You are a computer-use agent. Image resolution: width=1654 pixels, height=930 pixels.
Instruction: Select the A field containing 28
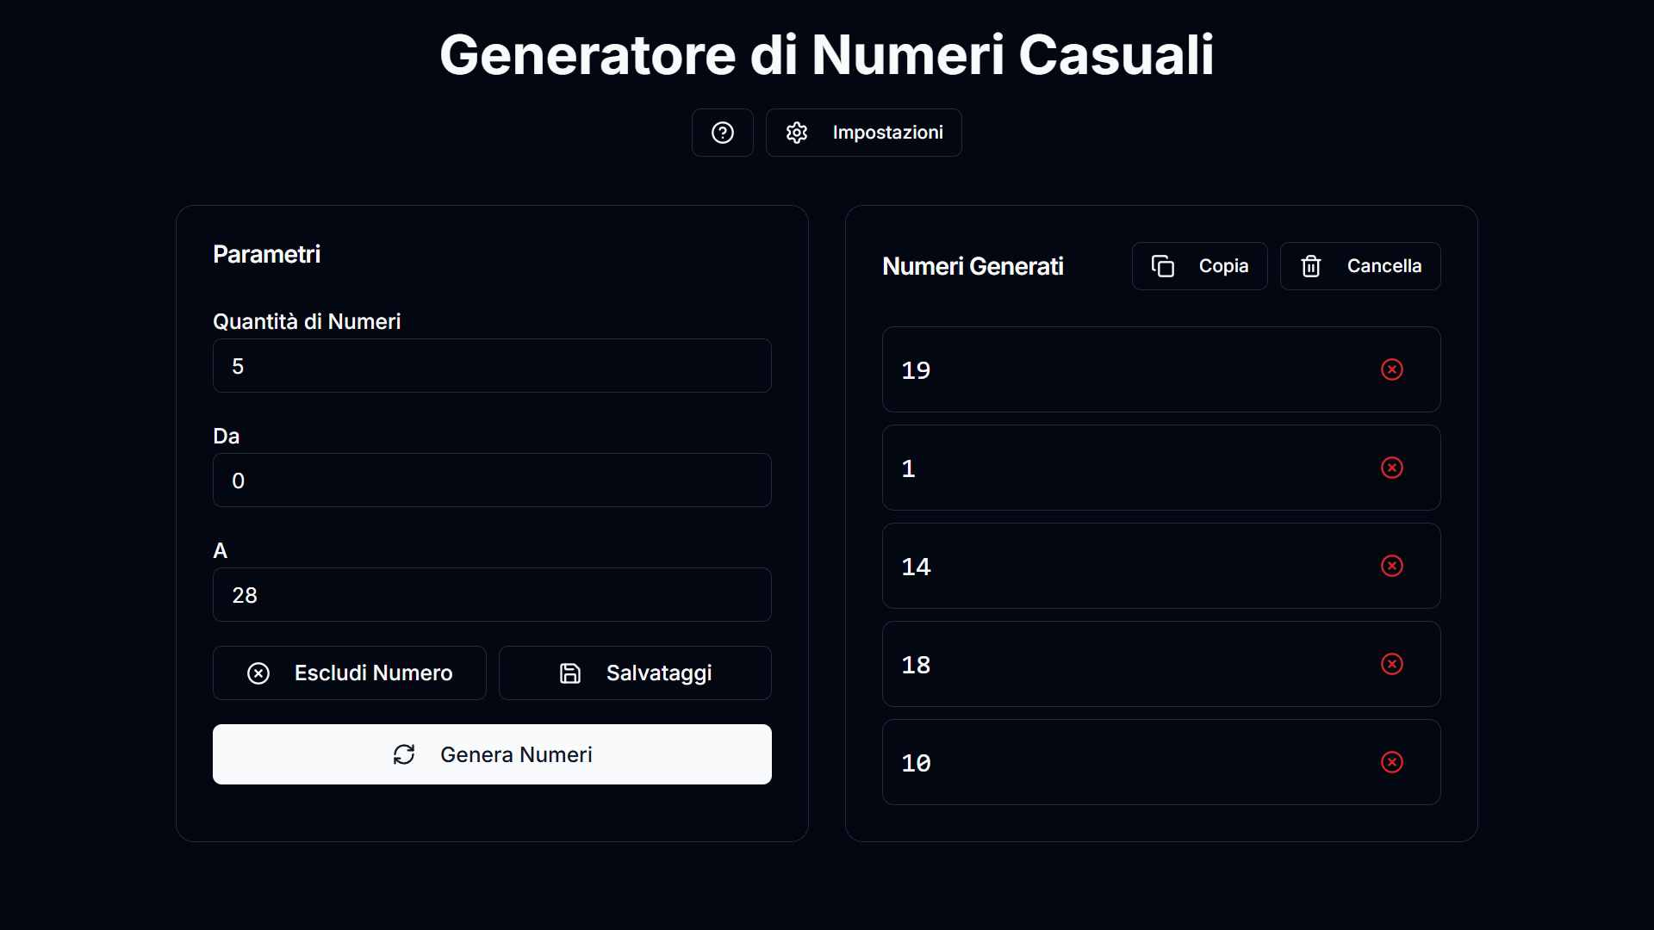492,594
